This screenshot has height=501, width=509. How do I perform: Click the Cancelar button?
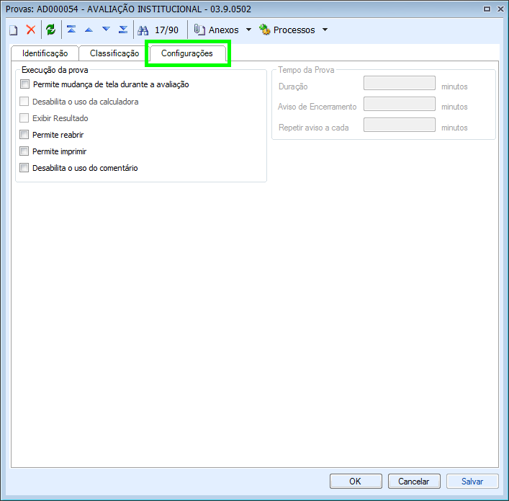point(414,481)
